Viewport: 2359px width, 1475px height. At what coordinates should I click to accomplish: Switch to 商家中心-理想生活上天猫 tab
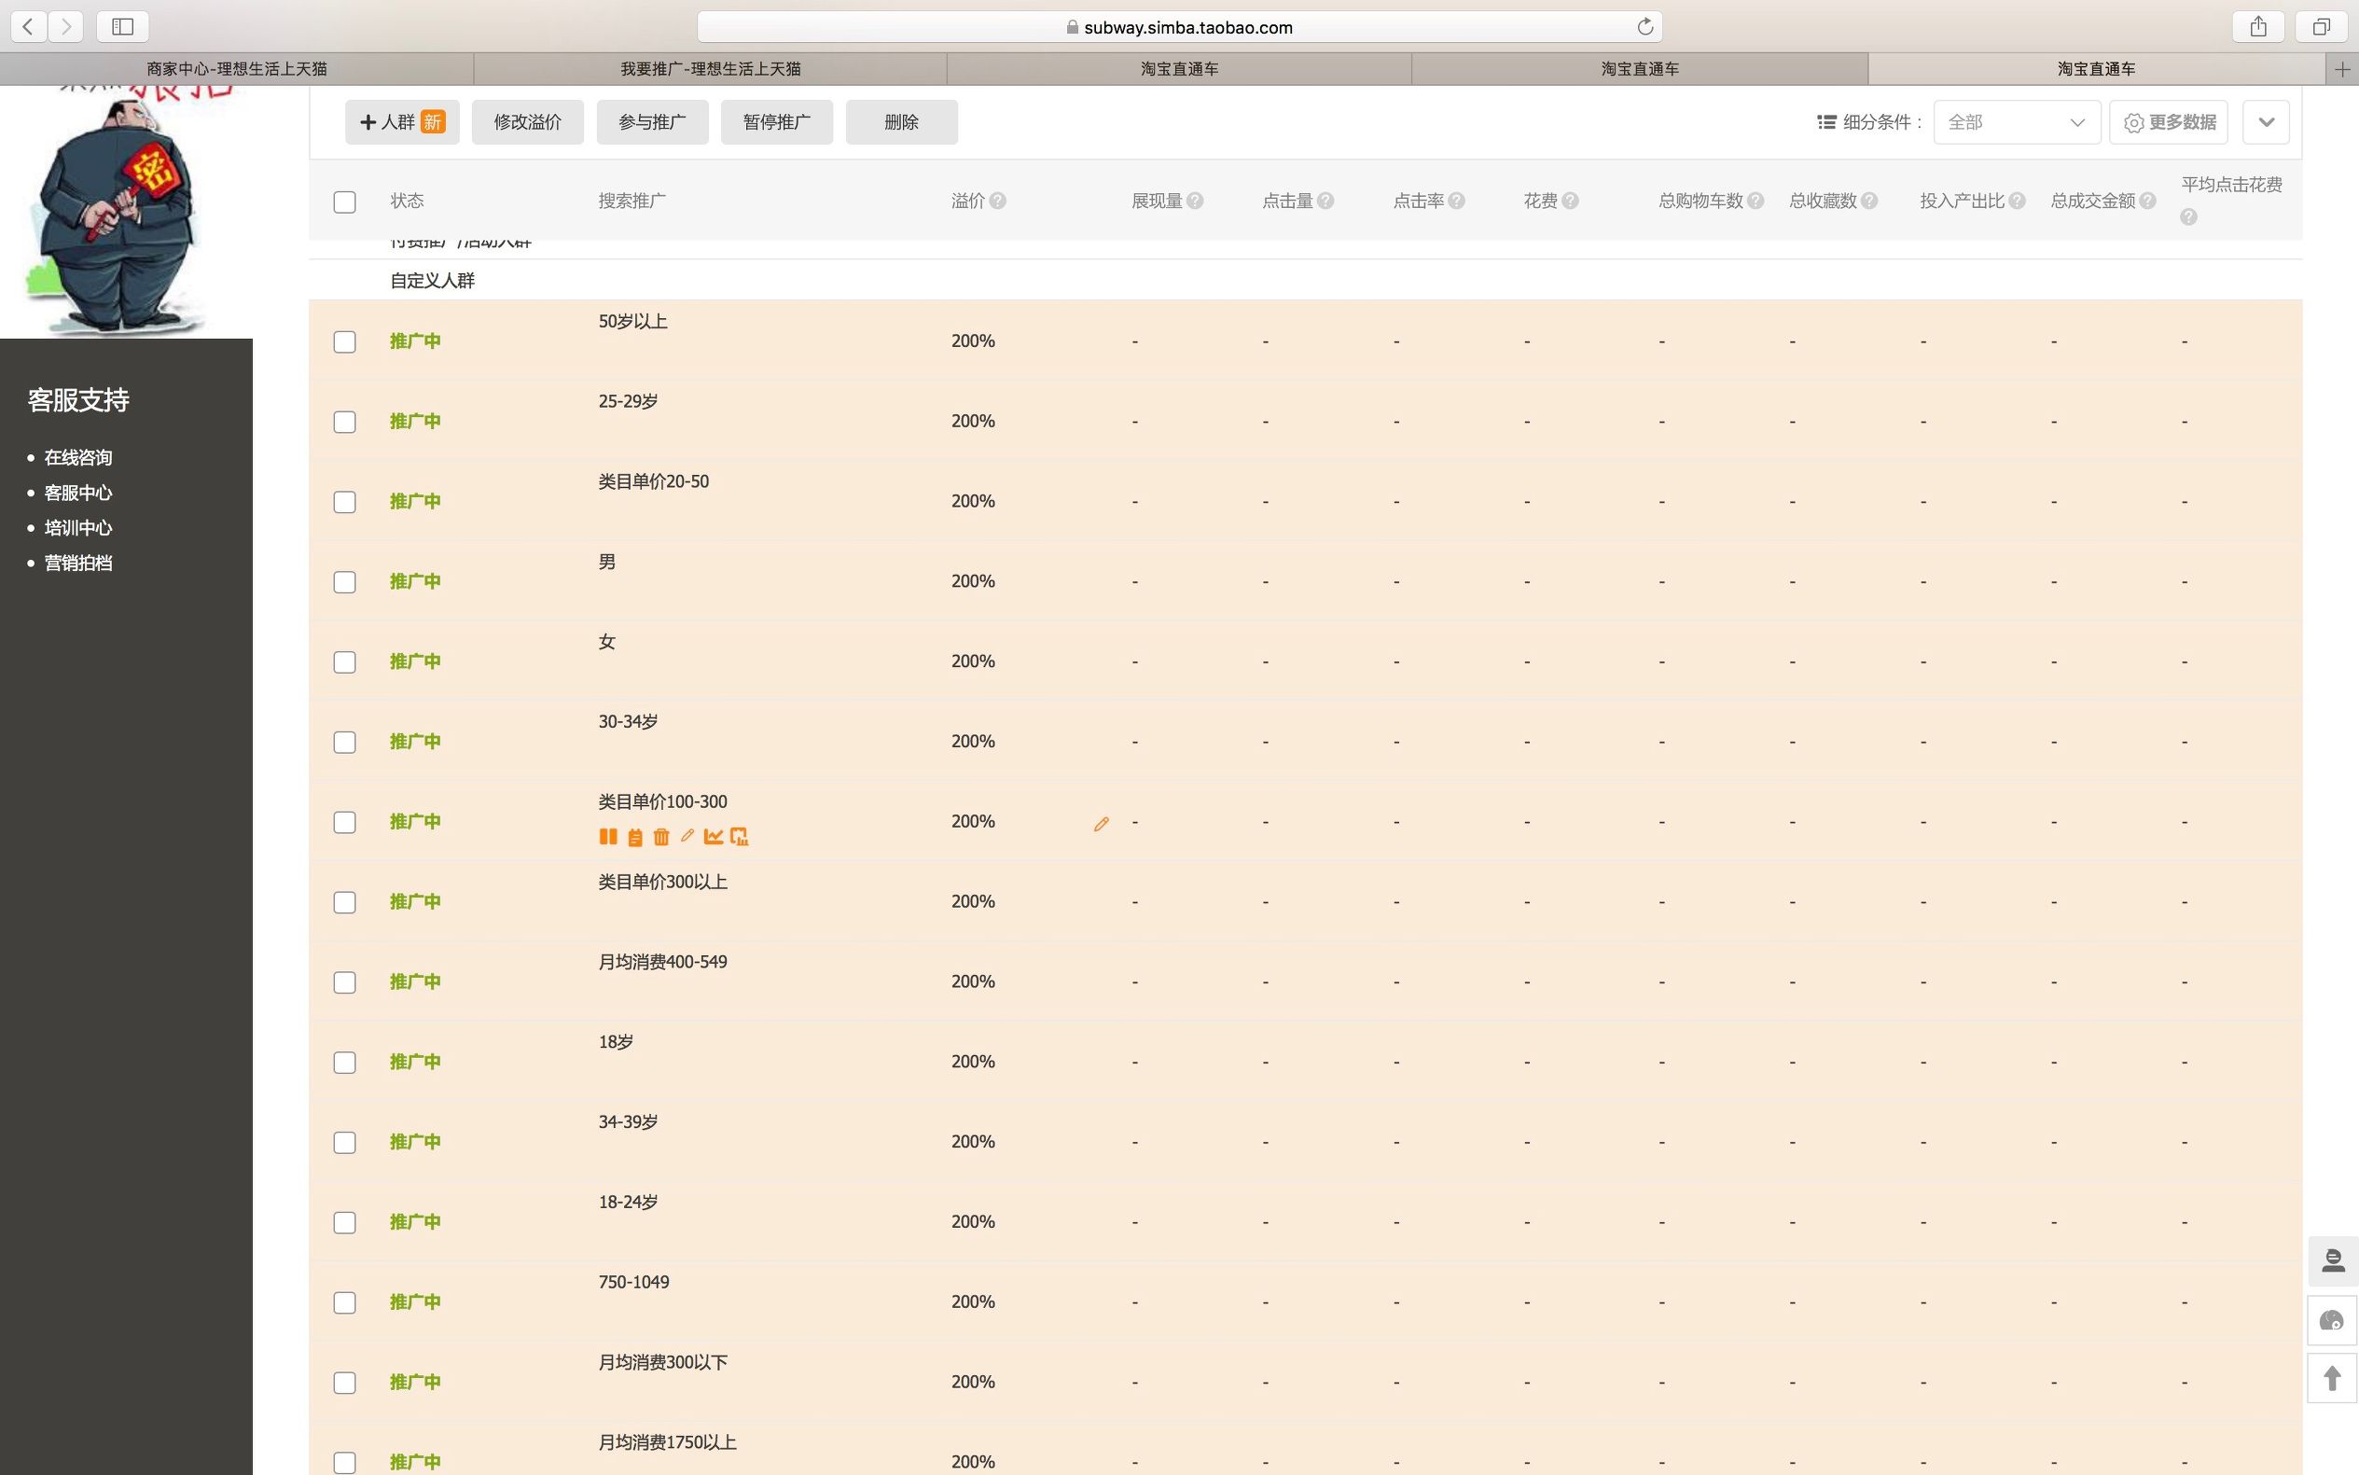click(237, 69)
